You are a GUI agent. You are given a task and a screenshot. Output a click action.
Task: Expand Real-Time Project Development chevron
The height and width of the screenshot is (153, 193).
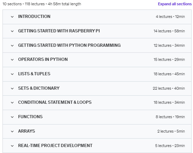tap(12, 146)
